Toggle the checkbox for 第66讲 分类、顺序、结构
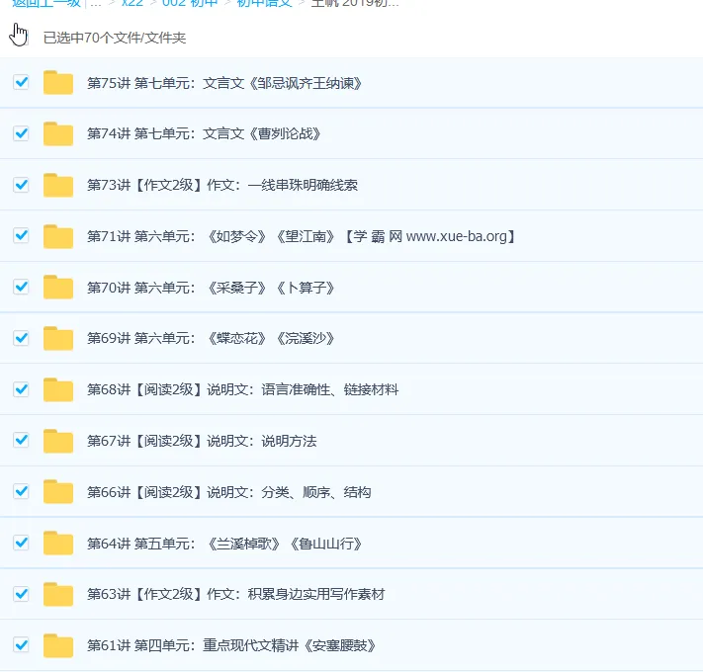The image size is (703, 672). pyautogui.click(x=21, y=491)
